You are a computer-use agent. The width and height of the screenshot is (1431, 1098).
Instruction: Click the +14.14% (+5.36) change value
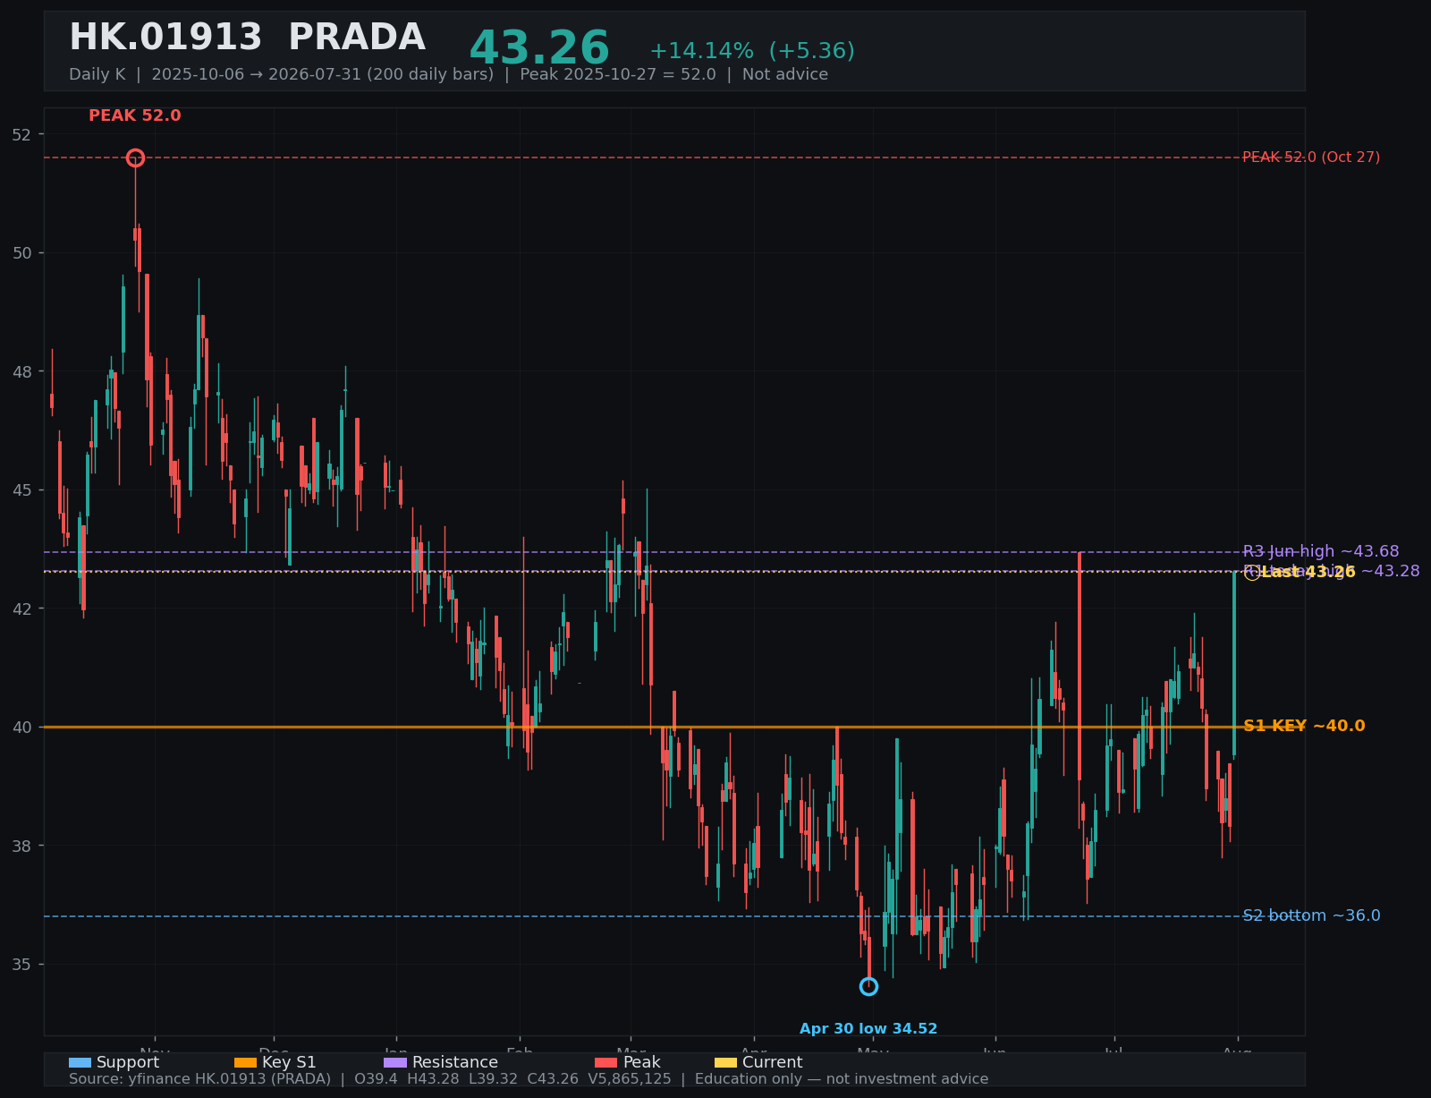(x=752, y=51)
